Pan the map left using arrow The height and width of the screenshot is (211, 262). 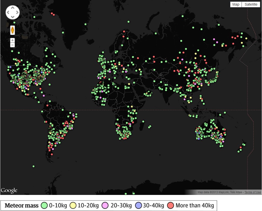coord(8,13)
